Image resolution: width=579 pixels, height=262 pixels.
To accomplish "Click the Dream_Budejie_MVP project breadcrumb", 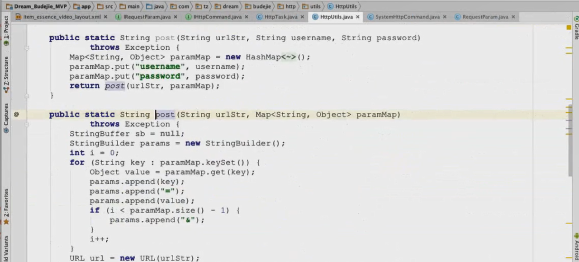I will (x=37, y=6).
